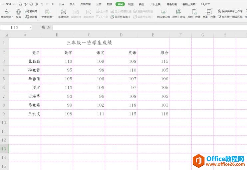Click the Select All corner triangle

(x=6, y=35)
